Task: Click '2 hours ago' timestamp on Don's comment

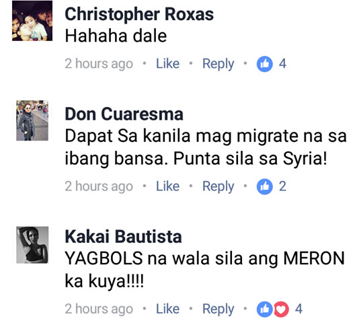Action: pyautogui.click(x=99, y=187)
